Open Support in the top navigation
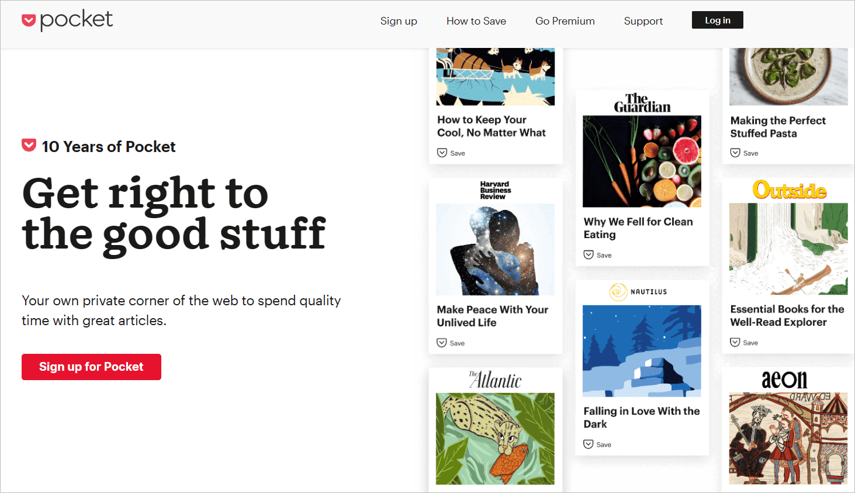 coord(643,21)
